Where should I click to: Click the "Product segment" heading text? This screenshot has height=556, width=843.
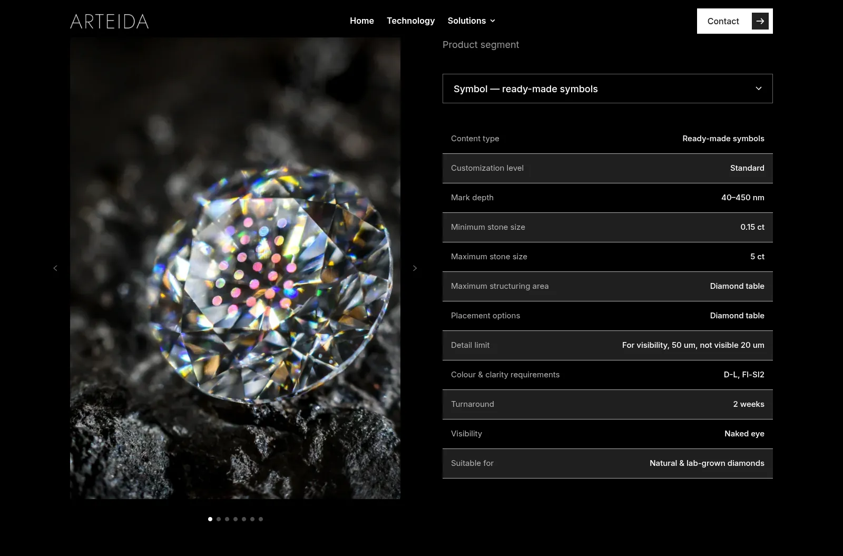pos(481,45)
